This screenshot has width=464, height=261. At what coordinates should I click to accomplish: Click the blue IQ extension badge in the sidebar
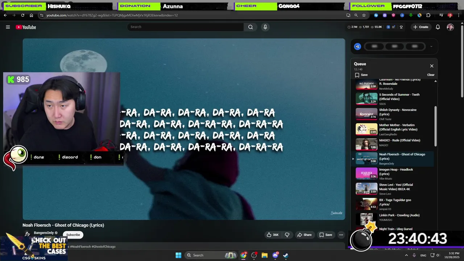pos(357,46)
